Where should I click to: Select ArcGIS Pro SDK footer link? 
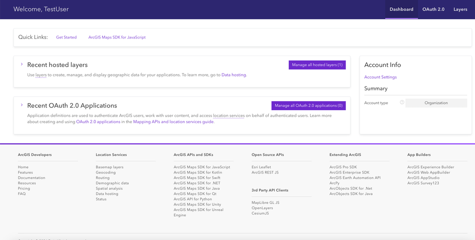(343, 167)
